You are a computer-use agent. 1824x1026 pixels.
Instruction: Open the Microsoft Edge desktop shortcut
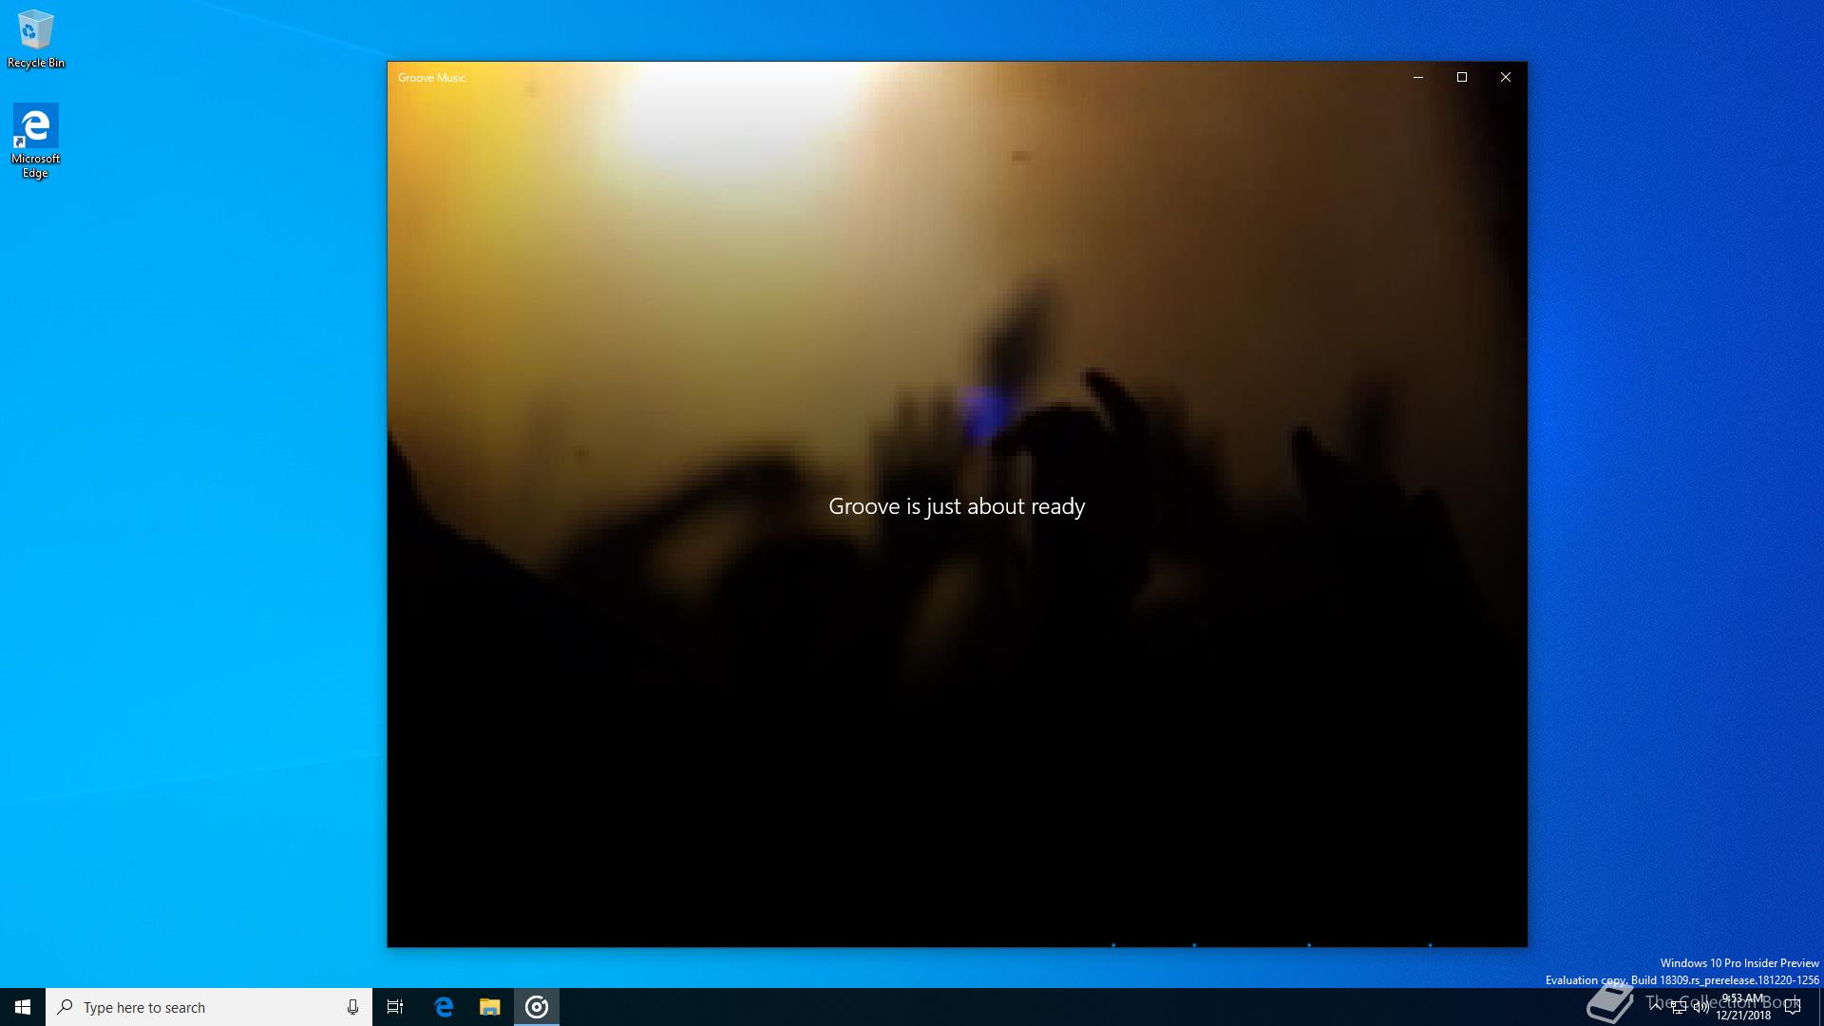[x=35, y=141]
